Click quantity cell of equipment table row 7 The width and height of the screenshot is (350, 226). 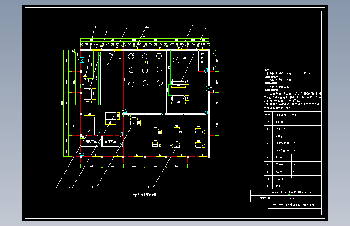click(x=295, y=143)
